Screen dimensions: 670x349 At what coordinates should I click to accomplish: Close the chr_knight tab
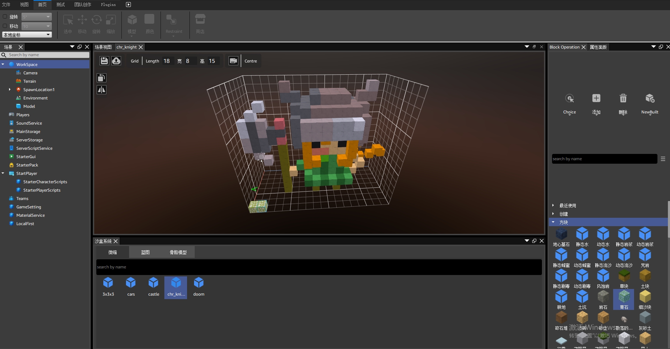point(141,47)
